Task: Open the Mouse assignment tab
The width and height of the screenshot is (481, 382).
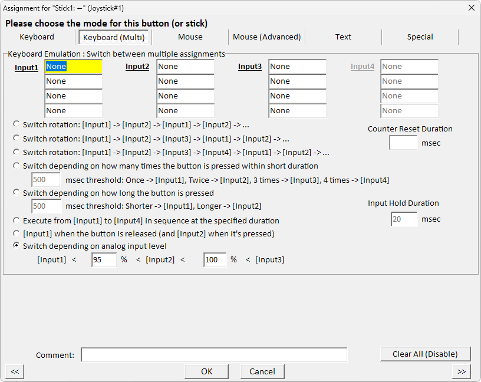Action: pos(190,37)
